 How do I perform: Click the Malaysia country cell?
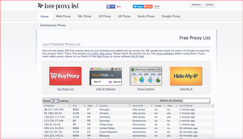[x=105, y=135]
